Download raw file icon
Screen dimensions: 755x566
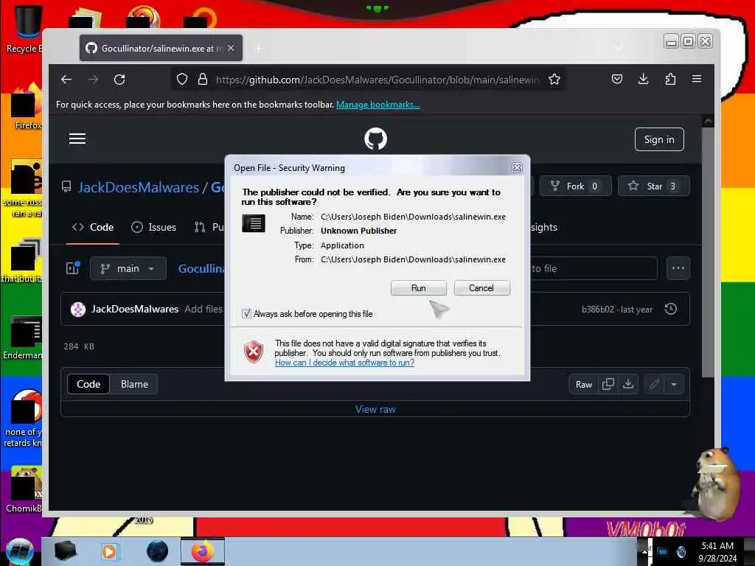[x=628, y=384]
